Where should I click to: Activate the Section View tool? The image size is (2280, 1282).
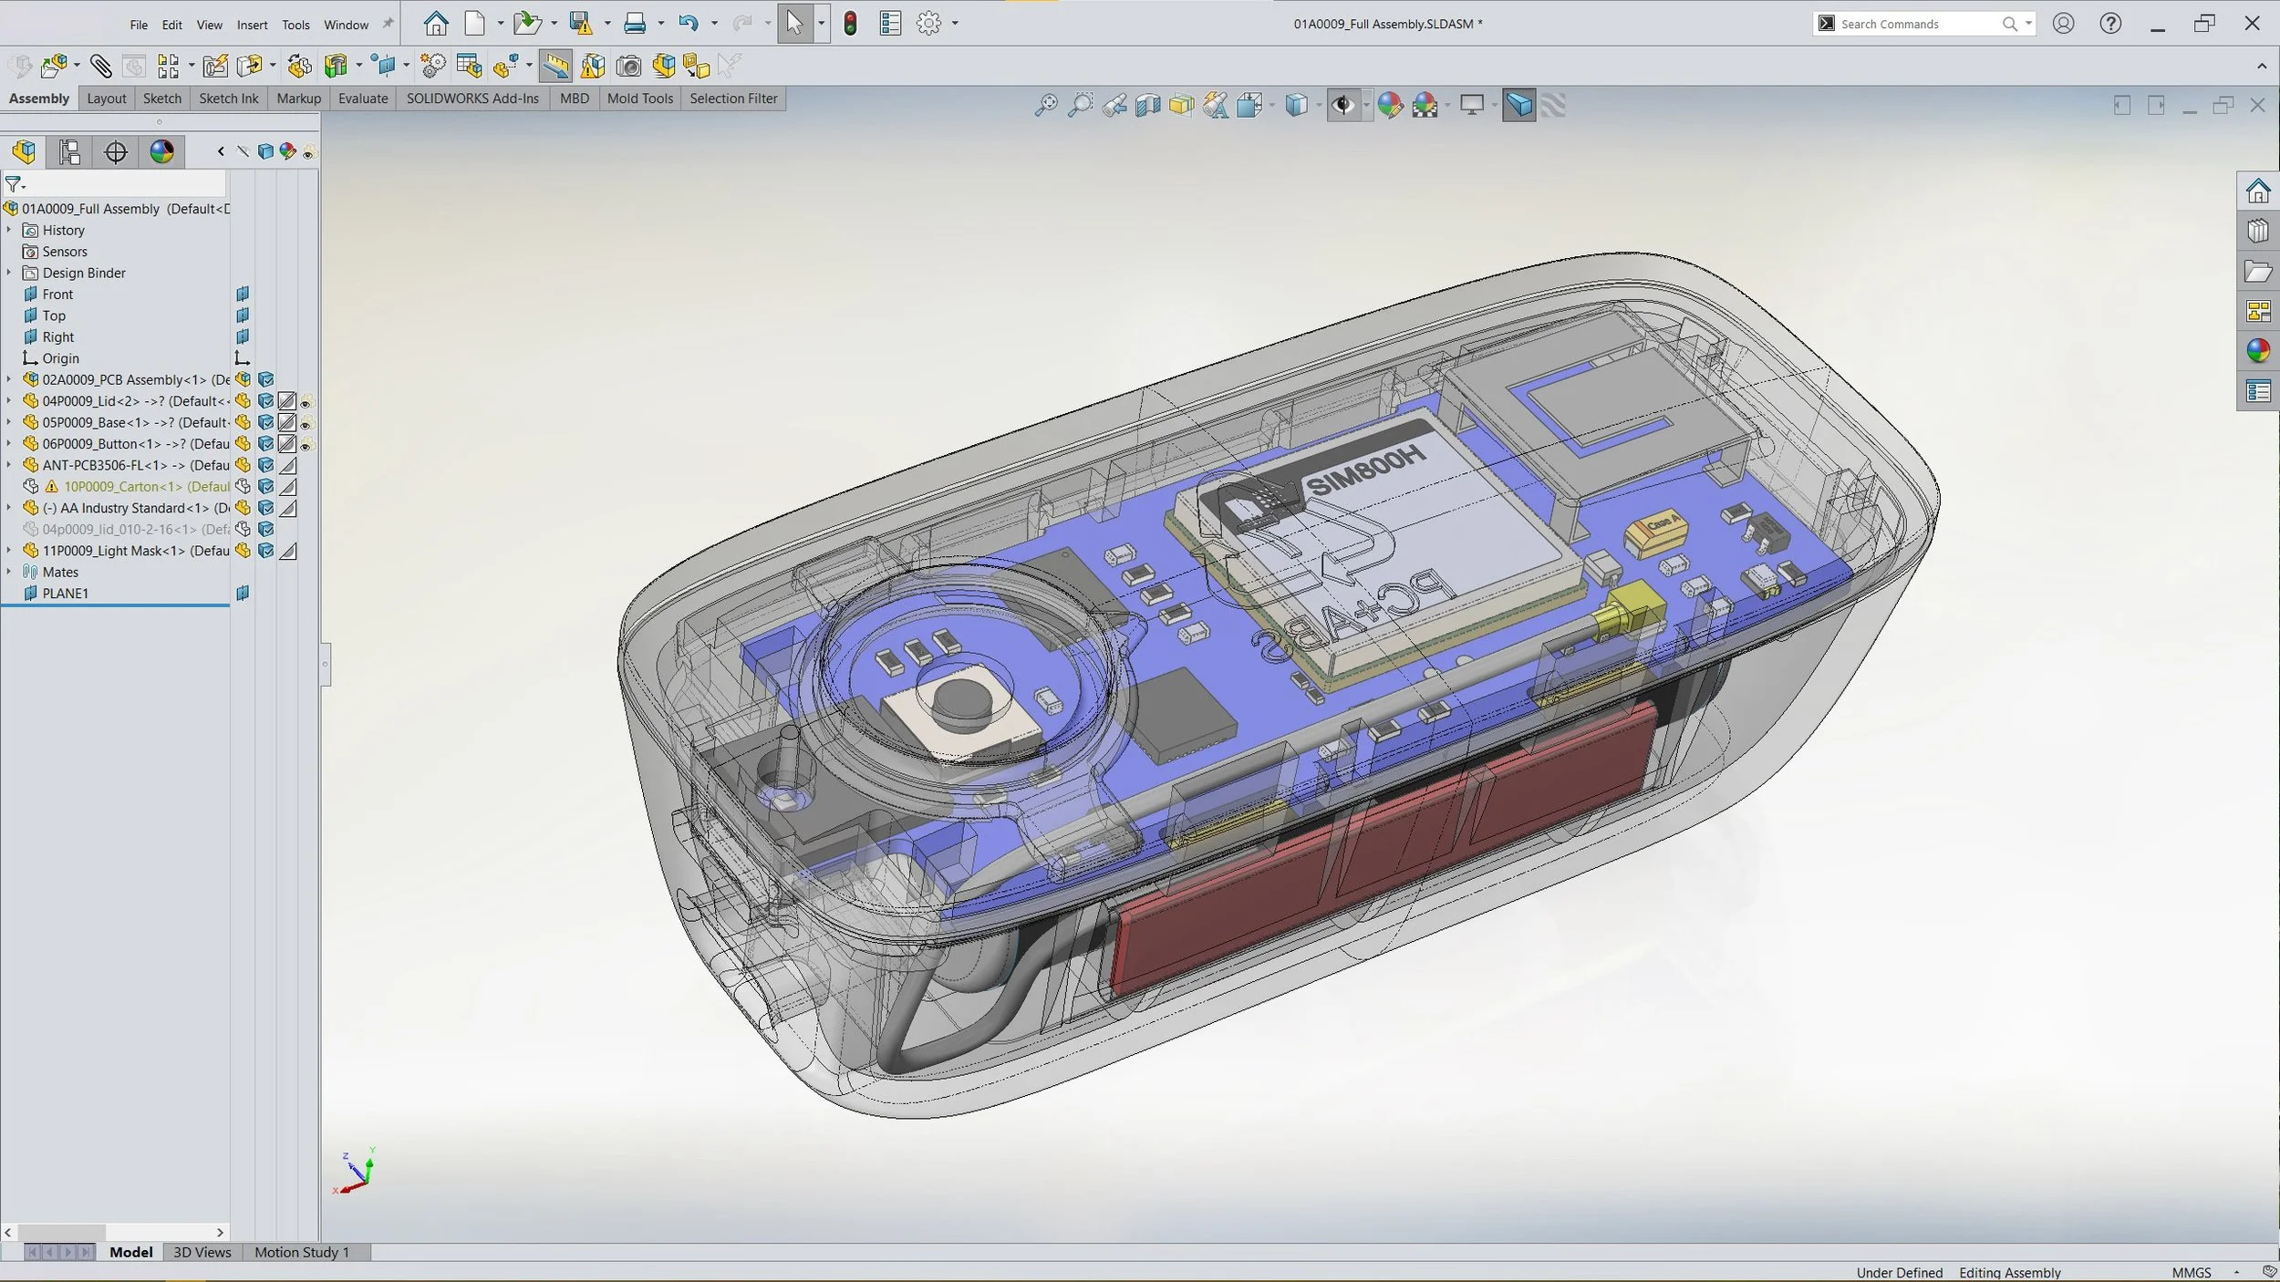click(1147, 106)
